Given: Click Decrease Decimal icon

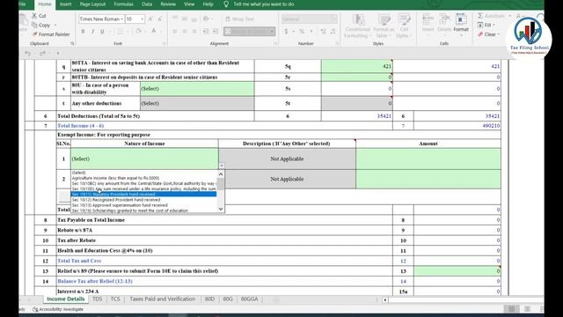Looking at the screenshot, I should 333,32.
